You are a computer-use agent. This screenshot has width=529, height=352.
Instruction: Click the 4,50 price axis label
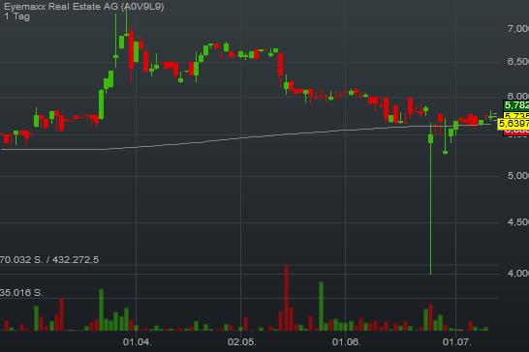(x=518, y=222)
